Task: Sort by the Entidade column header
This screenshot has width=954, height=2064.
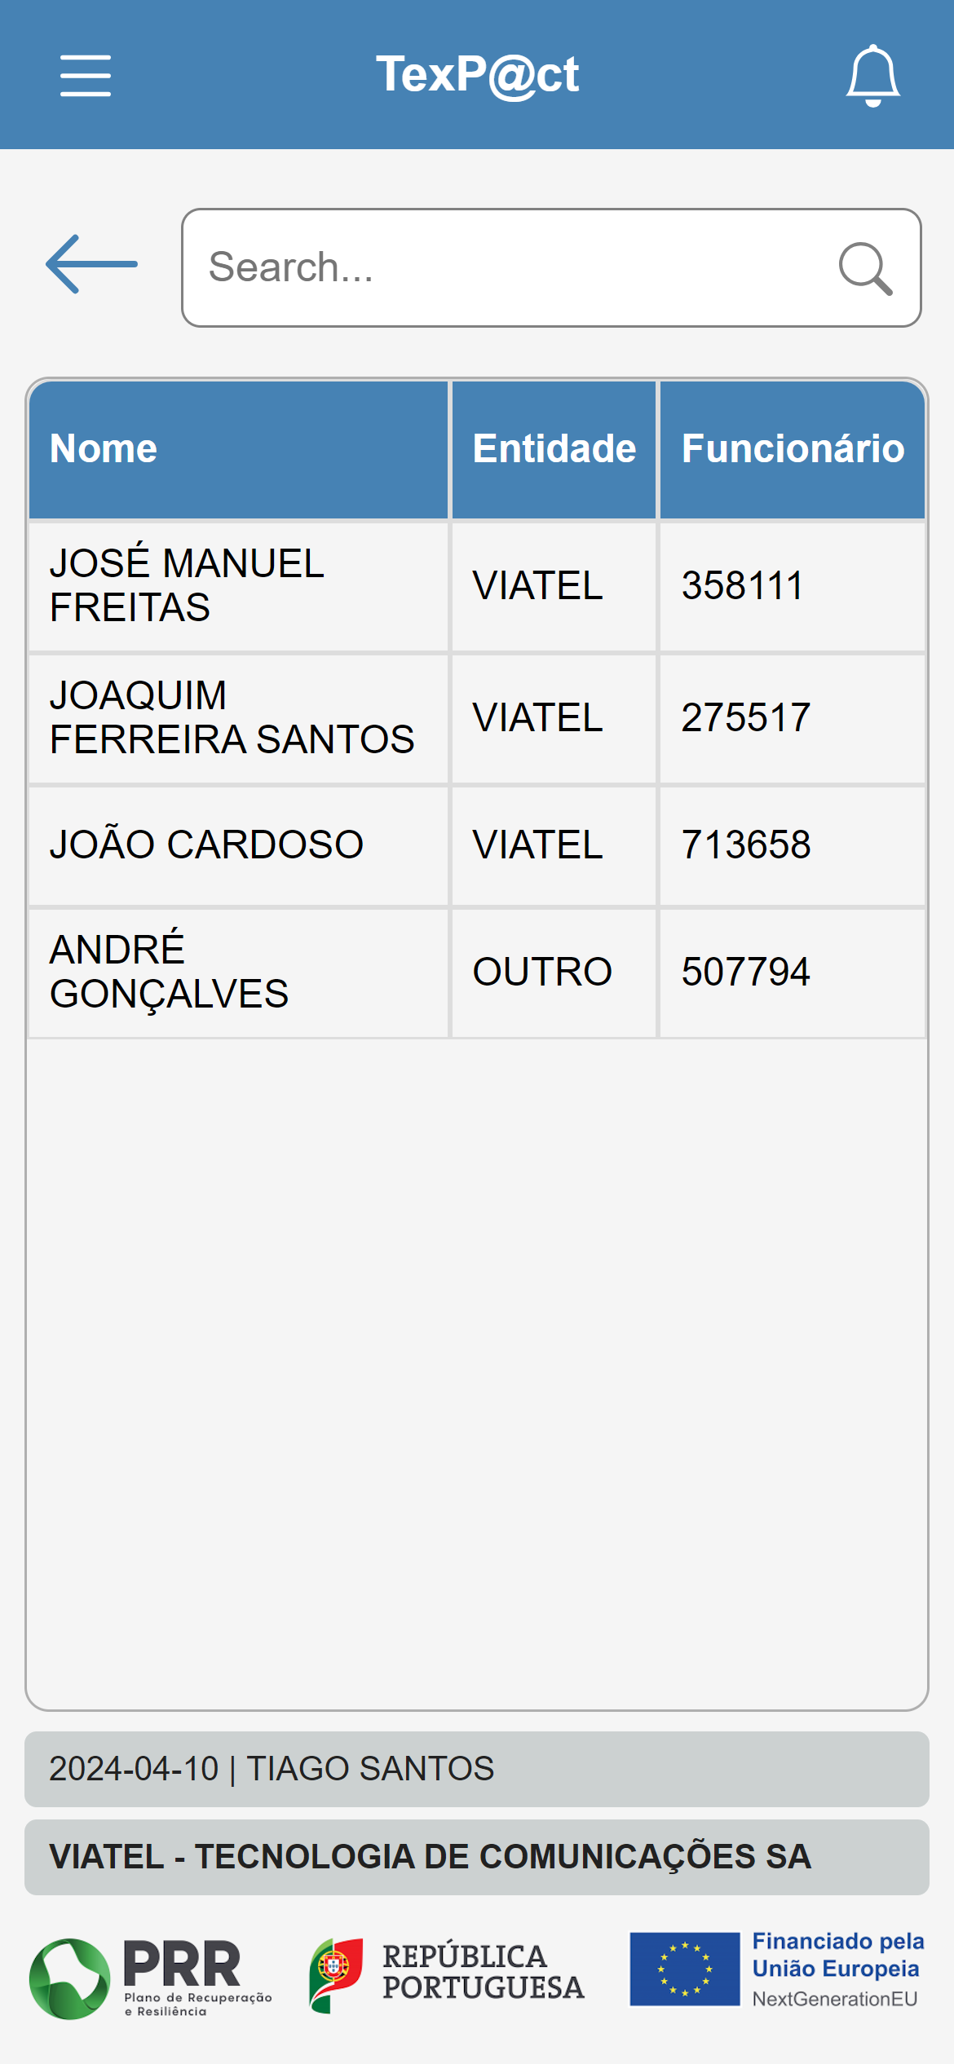Action: tap(554, 449)
